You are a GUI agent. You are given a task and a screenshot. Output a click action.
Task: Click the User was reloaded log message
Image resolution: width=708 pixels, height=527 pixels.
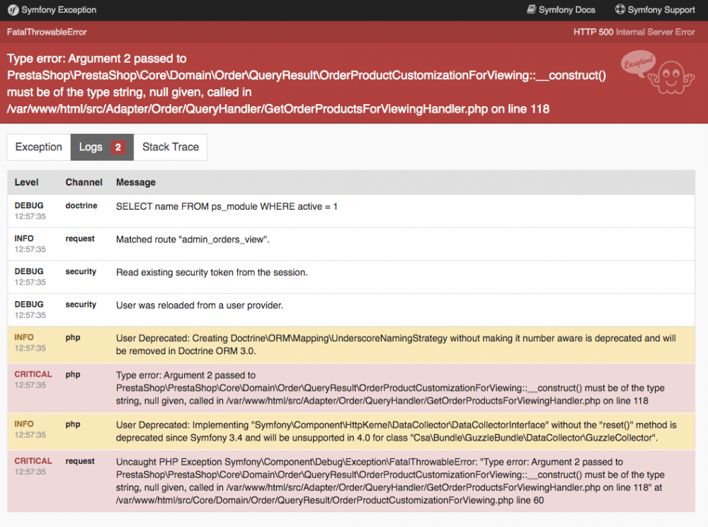pos(200,306)
